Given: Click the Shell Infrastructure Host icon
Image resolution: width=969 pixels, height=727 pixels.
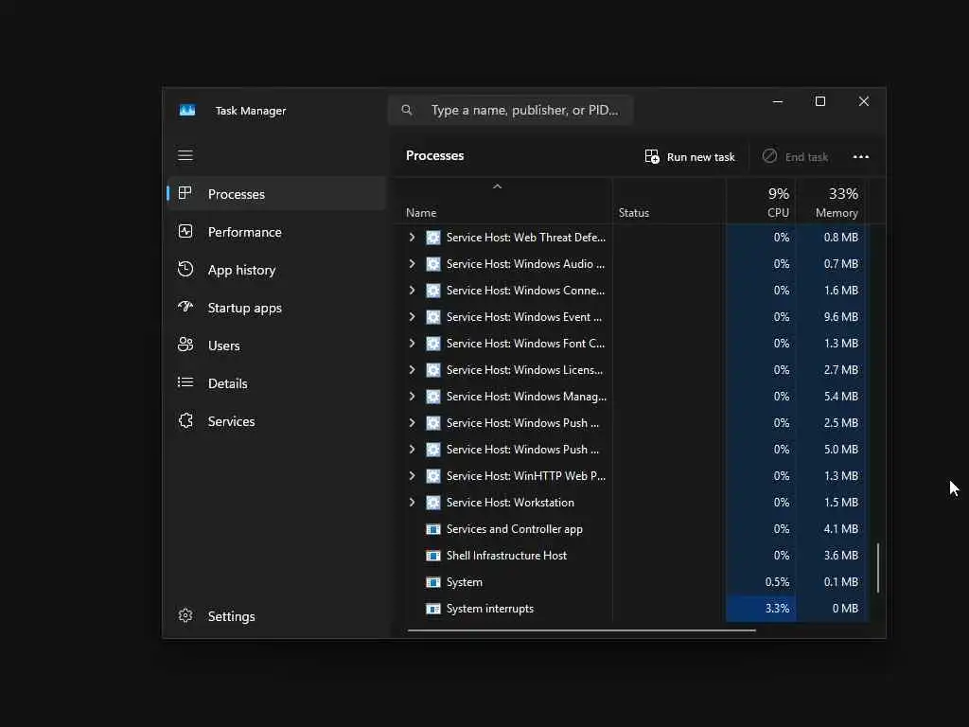Looking at the screenshot, I should (433, 556).
